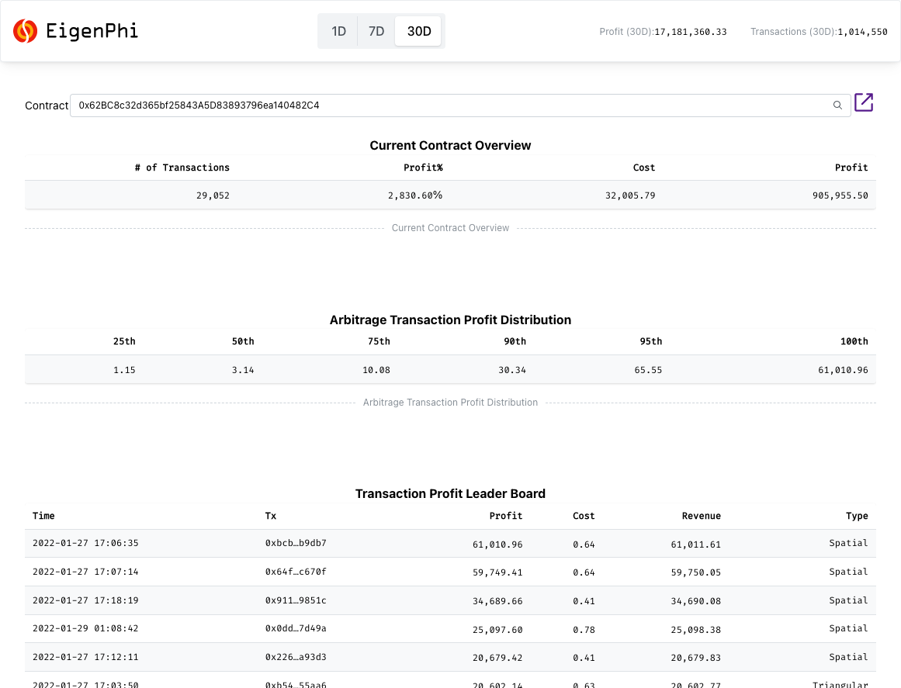The image size is (901, 688).
Task: Switch to the 1D timeframe tab
Action: (338, 32)
